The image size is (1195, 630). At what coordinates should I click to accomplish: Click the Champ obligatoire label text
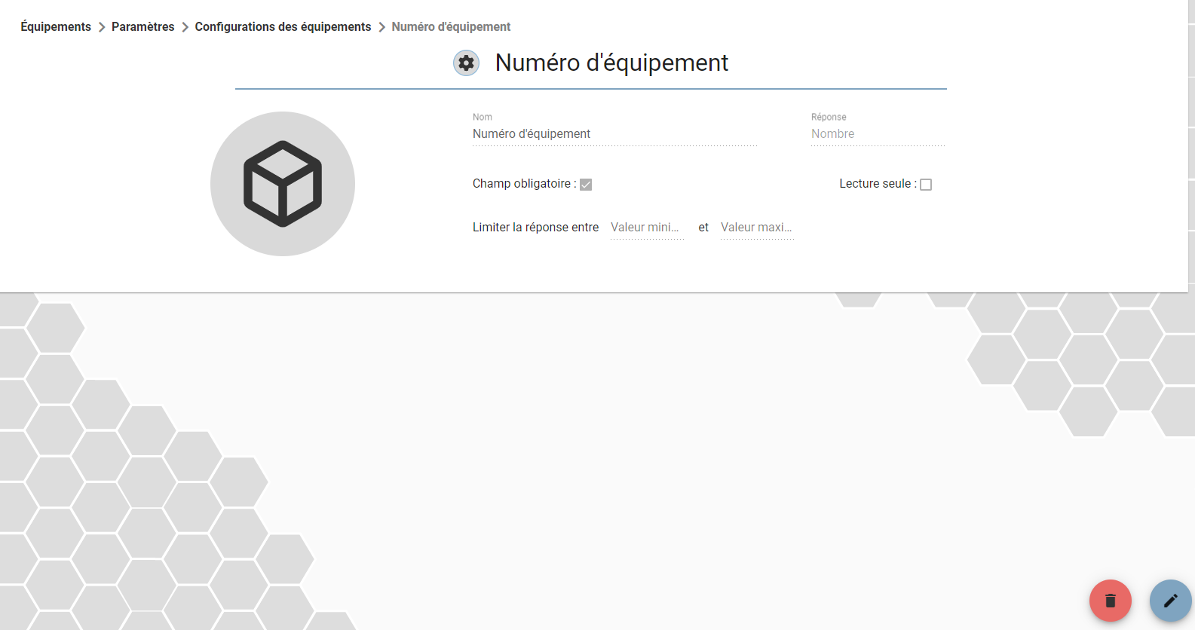click(x=524, y=184)
